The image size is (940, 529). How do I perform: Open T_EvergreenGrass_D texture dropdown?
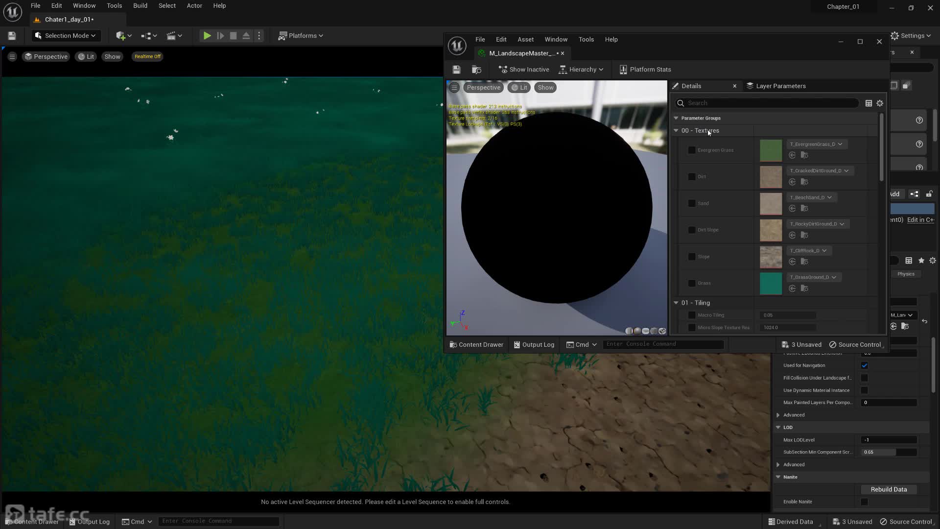(x=816, y=144)
